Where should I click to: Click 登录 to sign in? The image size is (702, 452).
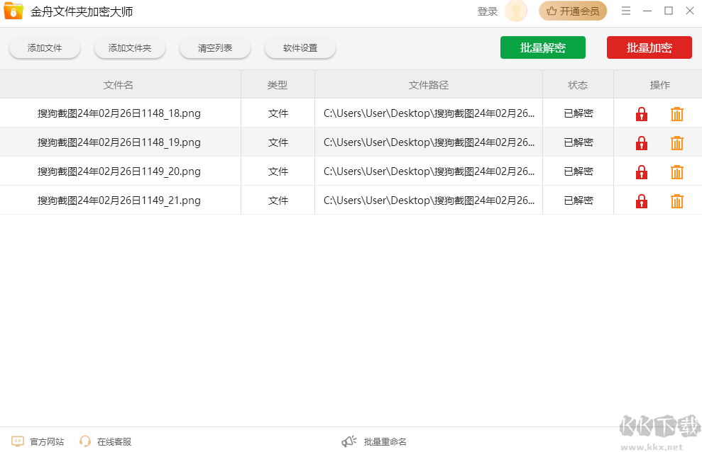487,11
